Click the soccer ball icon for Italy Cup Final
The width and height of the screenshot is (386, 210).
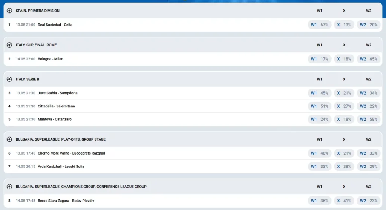tap(9, 45)
